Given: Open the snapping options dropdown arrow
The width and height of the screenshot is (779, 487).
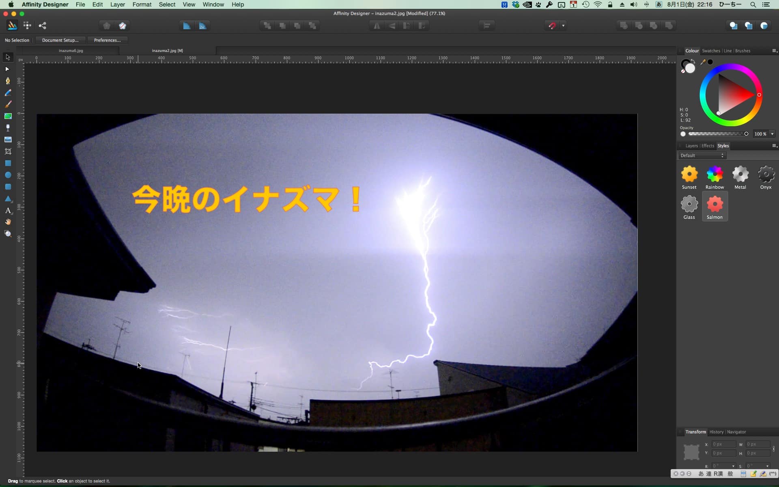Looking at the screenshot, I should [563, 26].
